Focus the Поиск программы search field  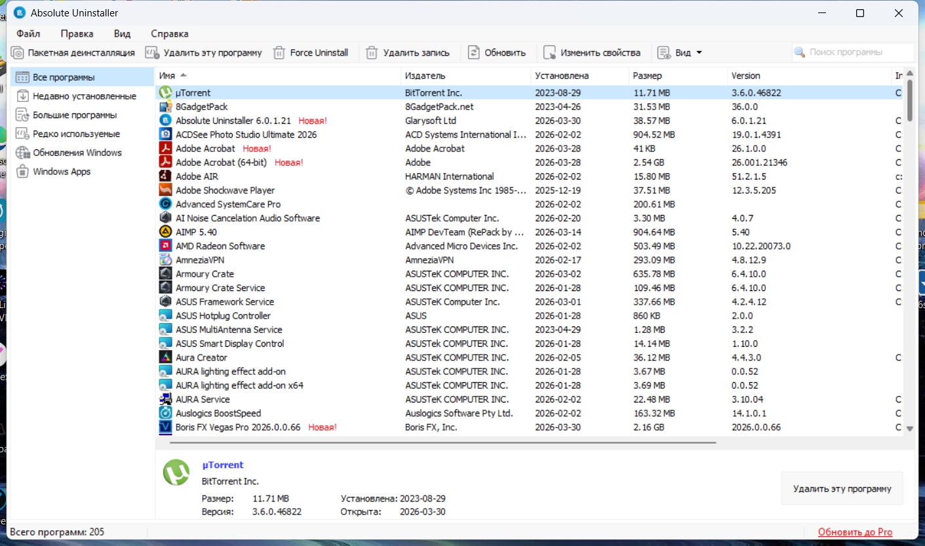[853, 52]
